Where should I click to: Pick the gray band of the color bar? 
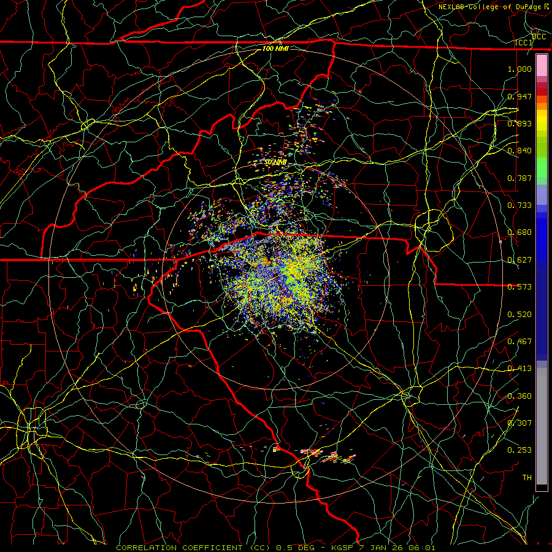click(x=542, y=426)
